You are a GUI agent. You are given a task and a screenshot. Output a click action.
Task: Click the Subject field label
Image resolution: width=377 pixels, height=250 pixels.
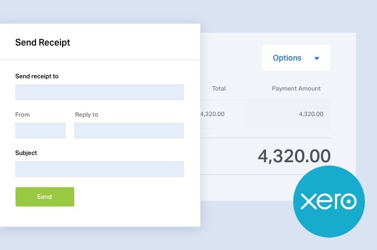pos(26,153)
